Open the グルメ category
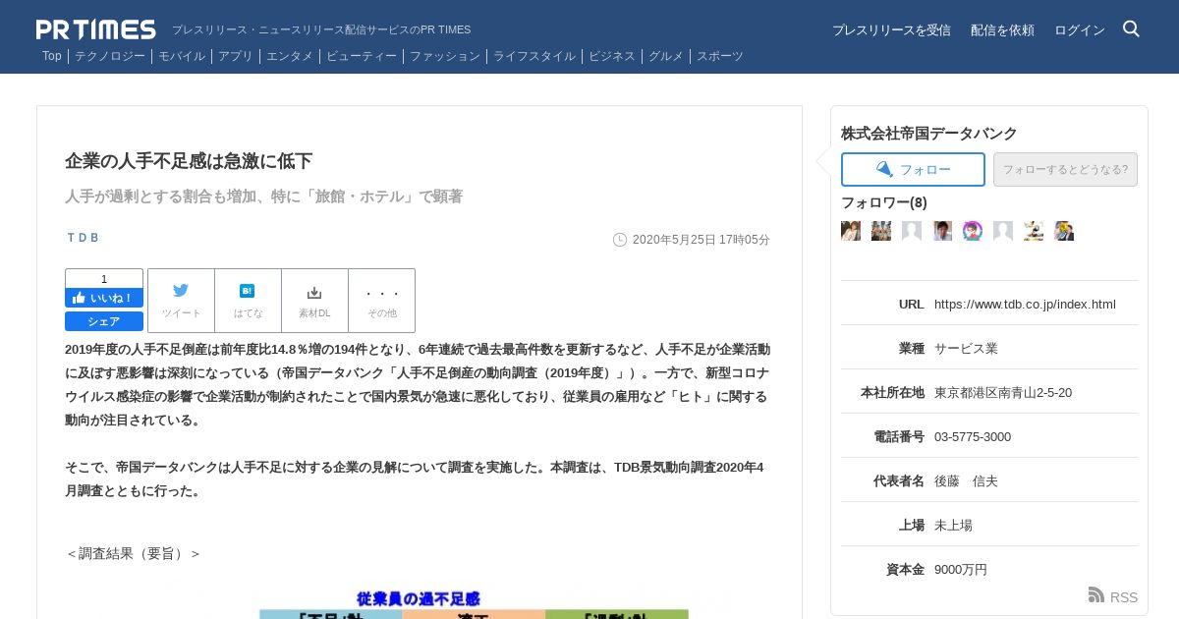This screenshot has width=1179, height=619. [666, 56]
